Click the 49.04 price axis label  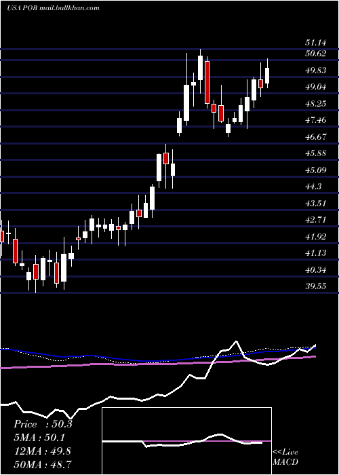[315, 88]
